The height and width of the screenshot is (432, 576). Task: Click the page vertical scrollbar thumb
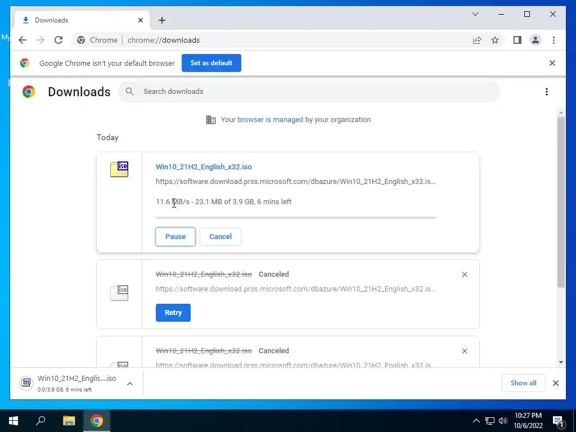(x=561, y=201)
